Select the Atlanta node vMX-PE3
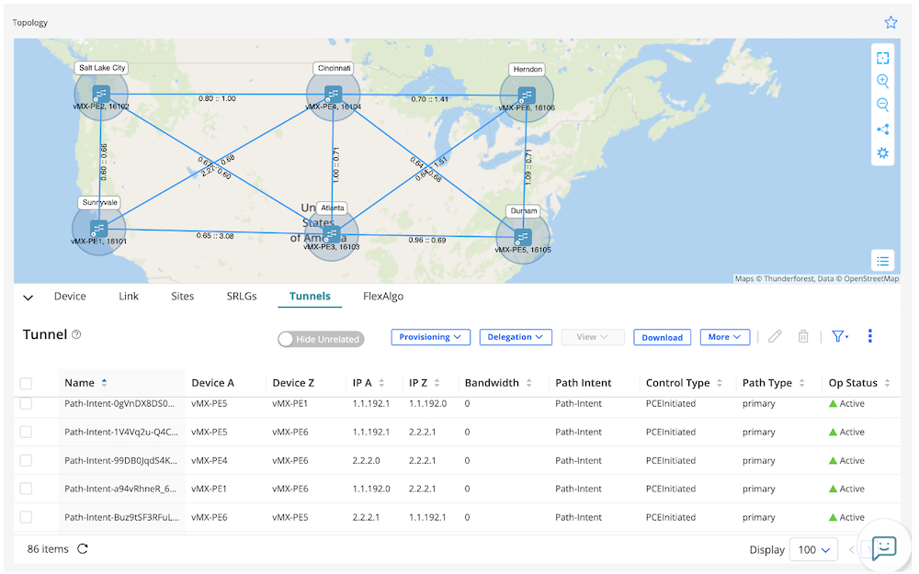The height and width of the screenshot is (574, 919). coord(332,234)
